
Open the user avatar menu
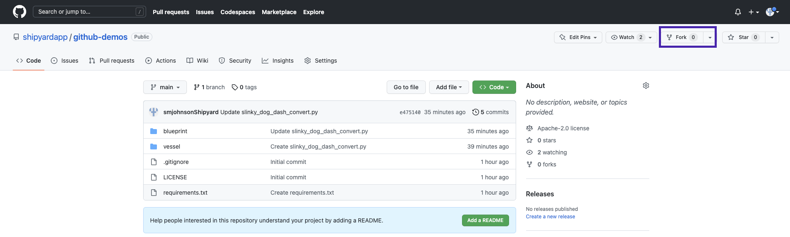point(773,12)
